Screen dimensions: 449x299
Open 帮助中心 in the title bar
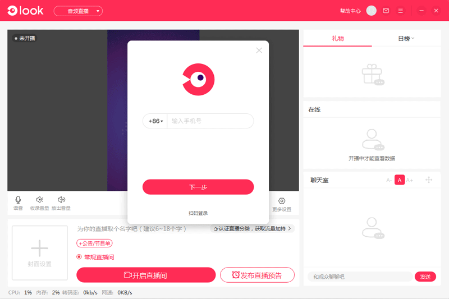[350, 11]
